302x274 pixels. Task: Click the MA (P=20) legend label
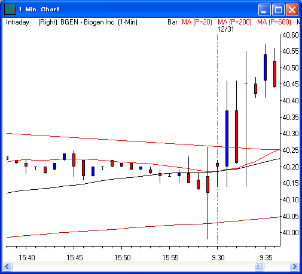pyautogui.click(x=197, y=22)
